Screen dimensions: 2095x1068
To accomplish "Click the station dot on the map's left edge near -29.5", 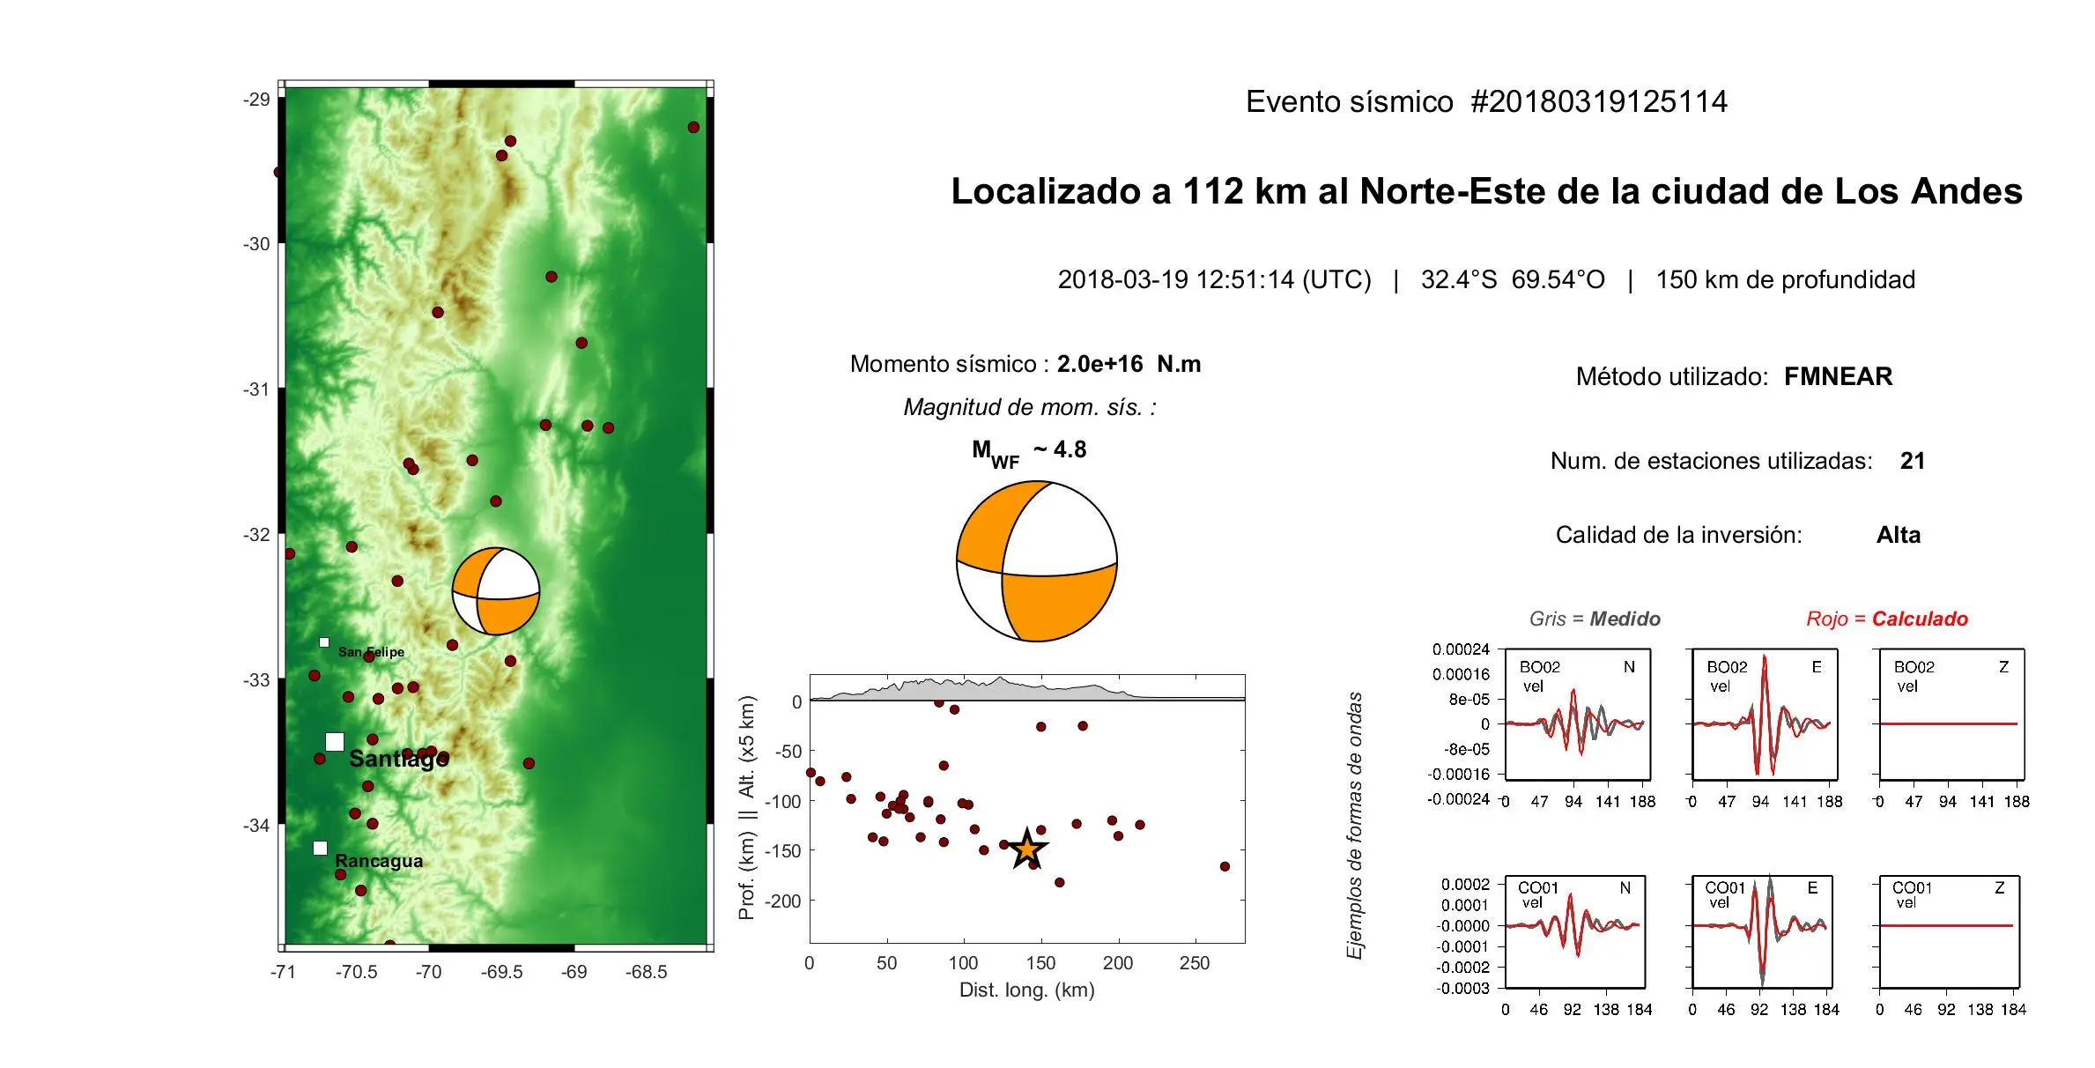I will point(278,172).
